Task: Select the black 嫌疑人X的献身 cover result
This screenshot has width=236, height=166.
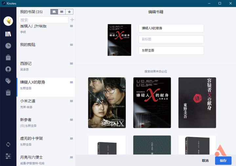Action: [x=152, y=103]
